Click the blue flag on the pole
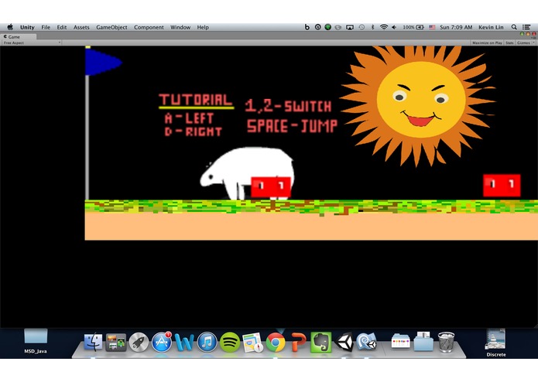Screen dimensions: 538x382 tap(103, 63)
